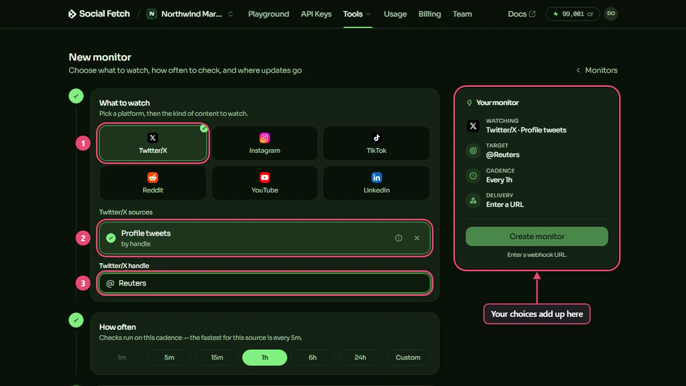Choose the 6h cadence option
This screenshot has height=386, width=686.
tap(312, 358)
